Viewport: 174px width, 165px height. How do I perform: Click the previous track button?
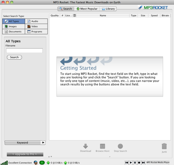(127, 162)
